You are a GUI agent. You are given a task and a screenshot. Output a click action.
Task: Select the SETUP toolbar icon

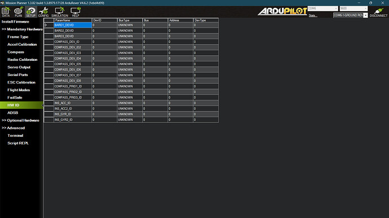coord(31,12)
